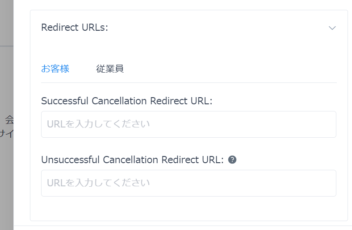Focus the Unsuccessful Cancellation Redirect URL field
Screen dimensions: 352x230
[189, 183]
